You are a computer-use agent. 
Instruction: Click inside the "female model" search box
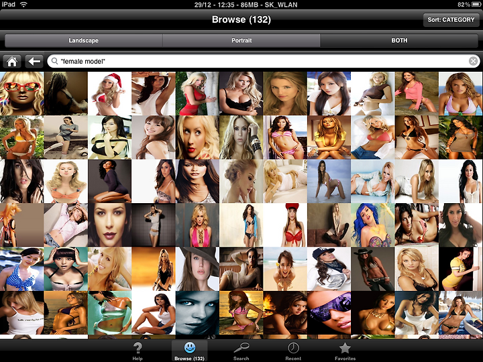coord(264,61)
